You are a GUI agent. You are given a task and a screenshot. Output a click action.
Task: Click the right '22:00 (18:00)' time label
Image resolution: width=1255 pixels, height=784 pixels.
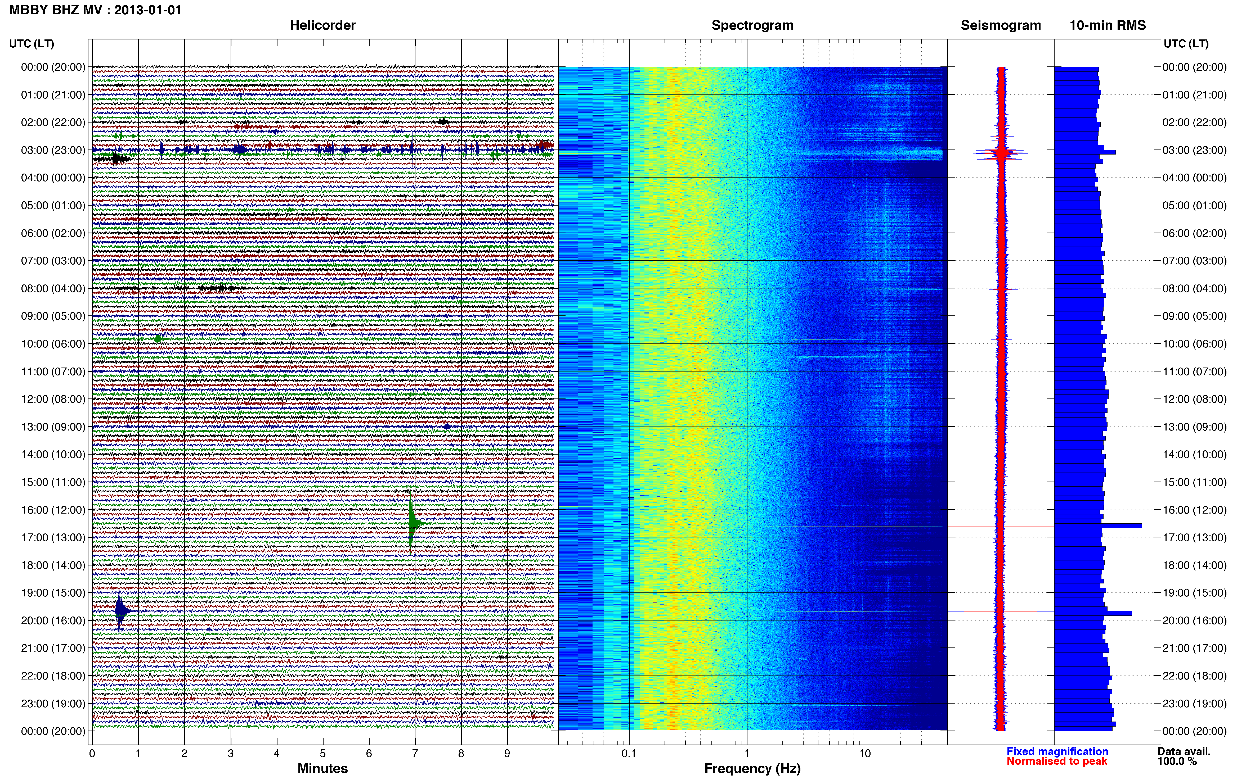[x=1195, y=676]
